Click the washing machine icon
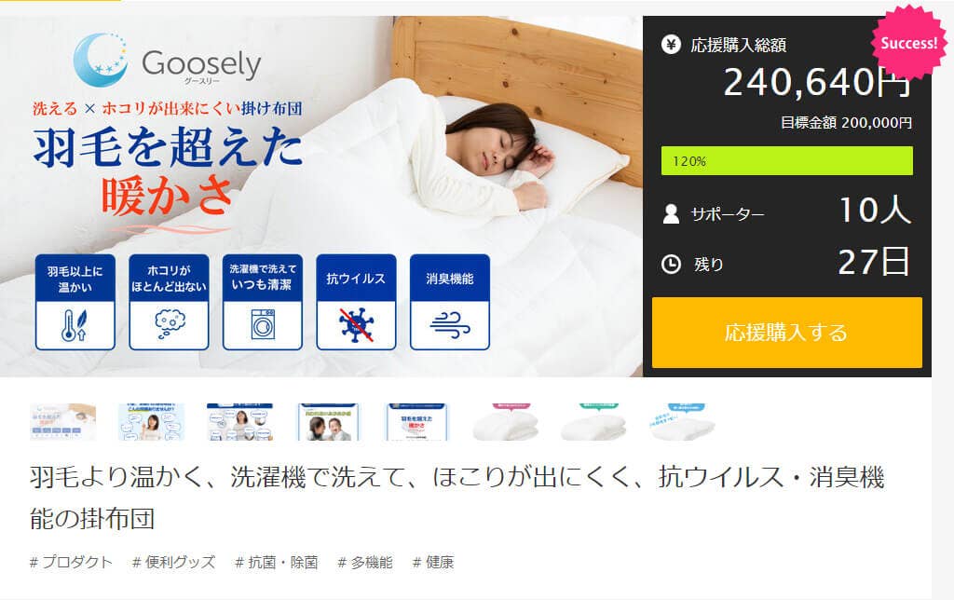This screenshot has height=600, width=954. [x=263, y=324]
